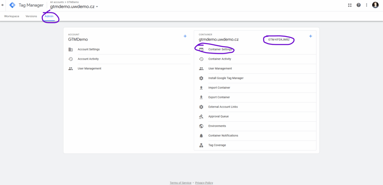The height and width of the screenshot is (185, 383).
Task: Open Export Container
Action: coord(219,97)
